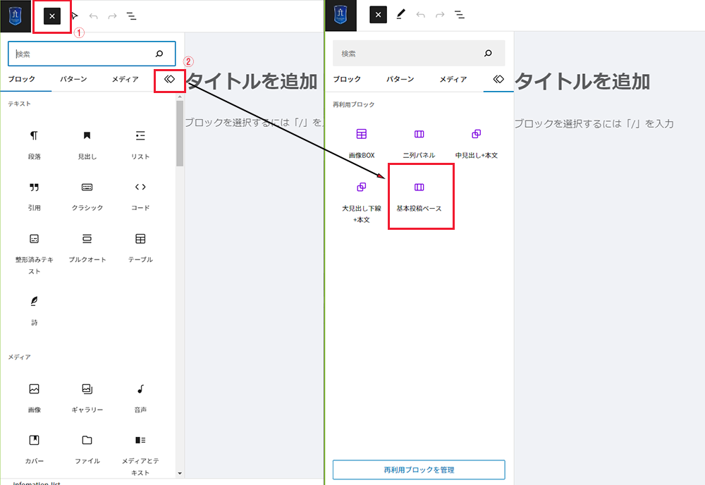Switch to ブロック tab in left inserter
The image size is (705, 485).
click(x=22, y=79)
